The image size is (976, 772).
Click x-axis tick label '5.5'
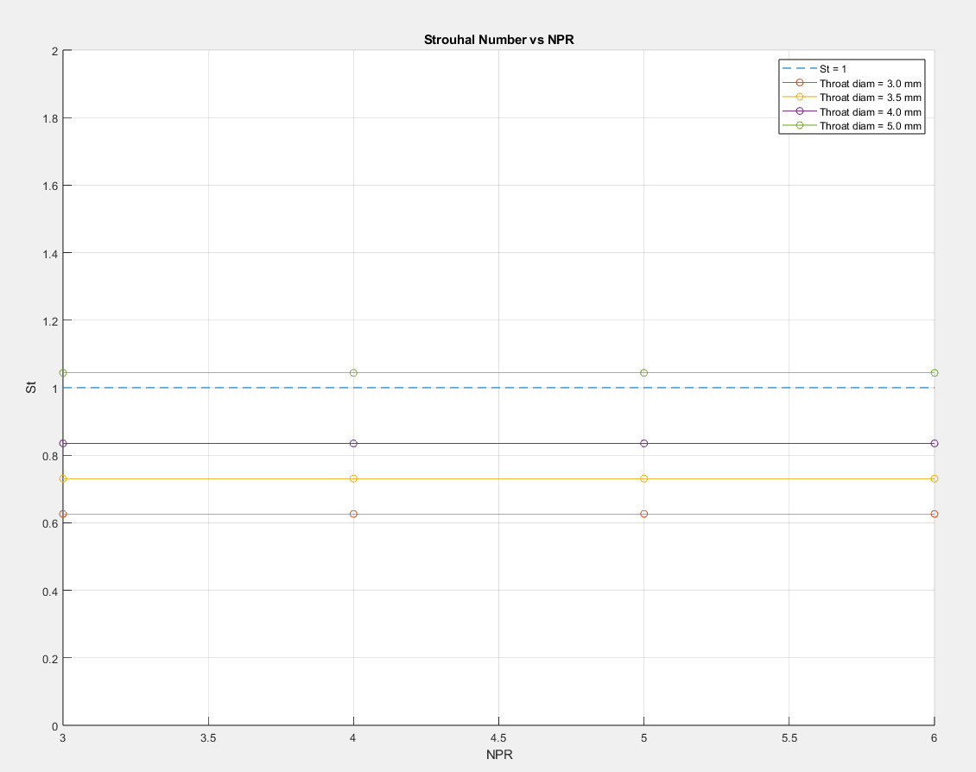[789, 738]
